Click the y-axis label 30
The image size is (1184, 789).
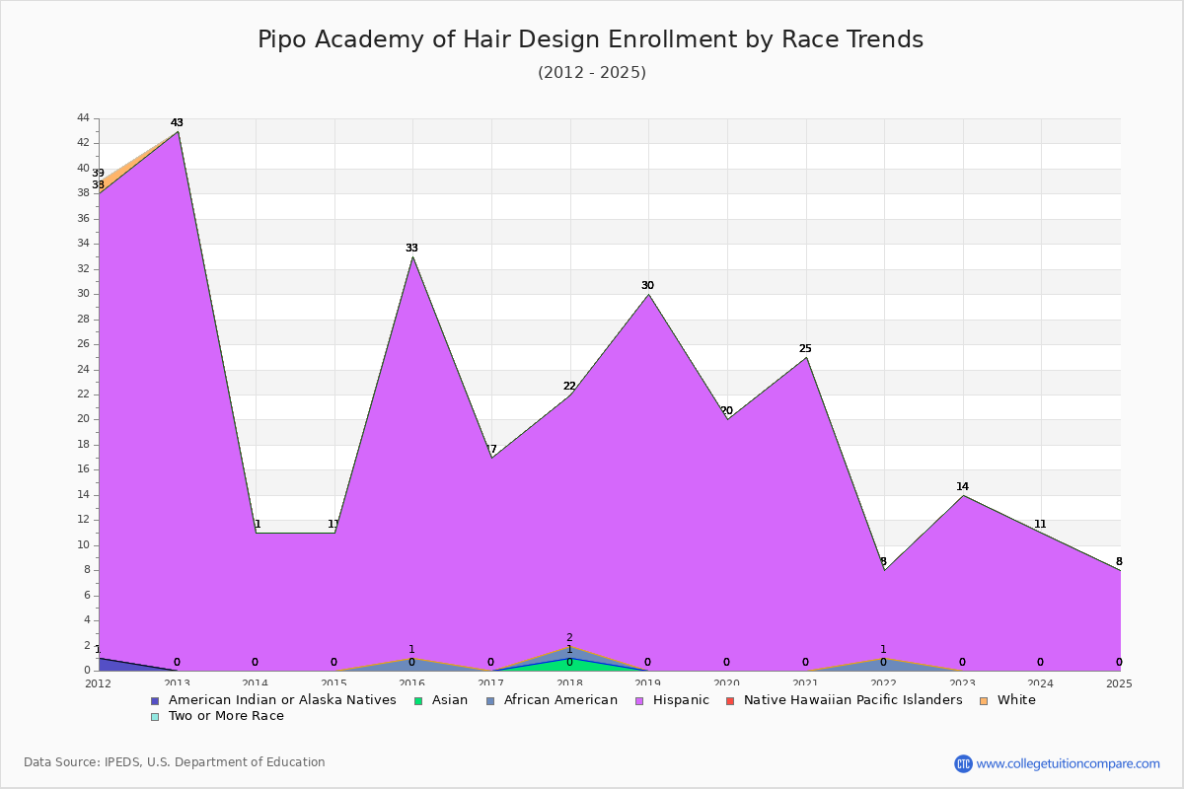point(83,294)
